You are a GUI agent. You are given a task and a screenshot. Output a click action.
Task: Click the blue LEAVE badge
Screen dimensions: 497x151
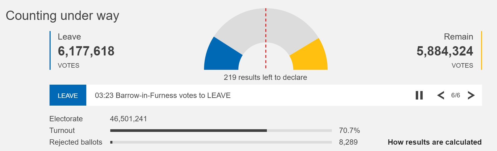pyautogui.click(x=68, y=95)
